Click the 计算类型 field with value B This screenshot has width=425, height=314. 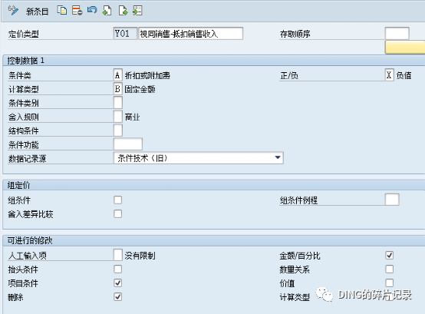pos(117,89)
